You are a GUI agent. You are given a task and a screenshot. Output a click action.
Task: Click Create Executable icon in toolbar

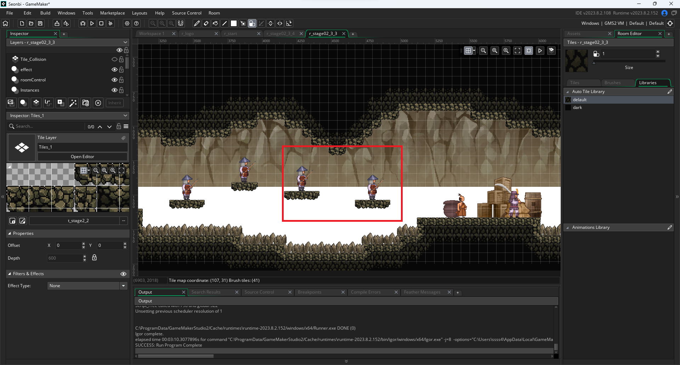pyautogui.click(x=57, y=23)
